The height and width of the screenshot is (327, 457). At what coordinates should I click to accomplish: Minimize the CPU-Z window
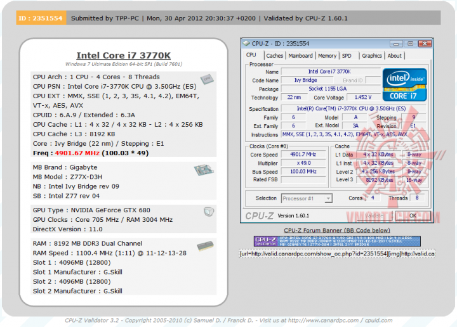396,44
